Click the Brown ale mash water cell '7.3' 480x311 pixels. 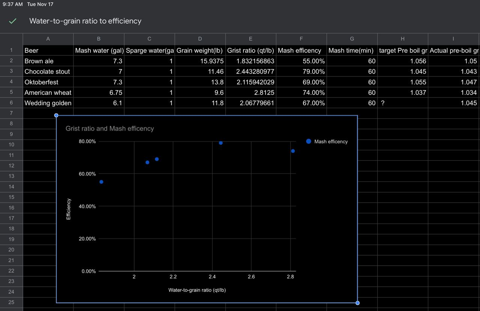pyautogui.click(x=99, y=61)
